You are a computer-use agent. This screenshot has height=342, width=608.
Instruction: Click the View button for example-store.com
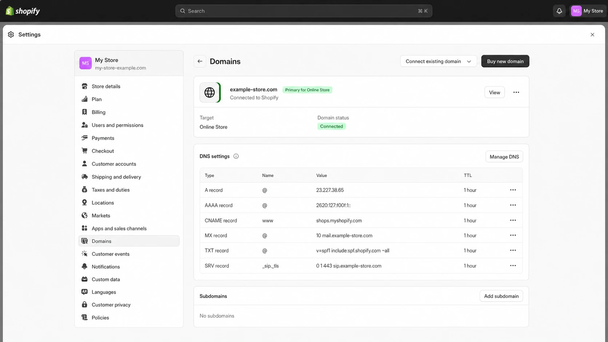coord(494,92)
